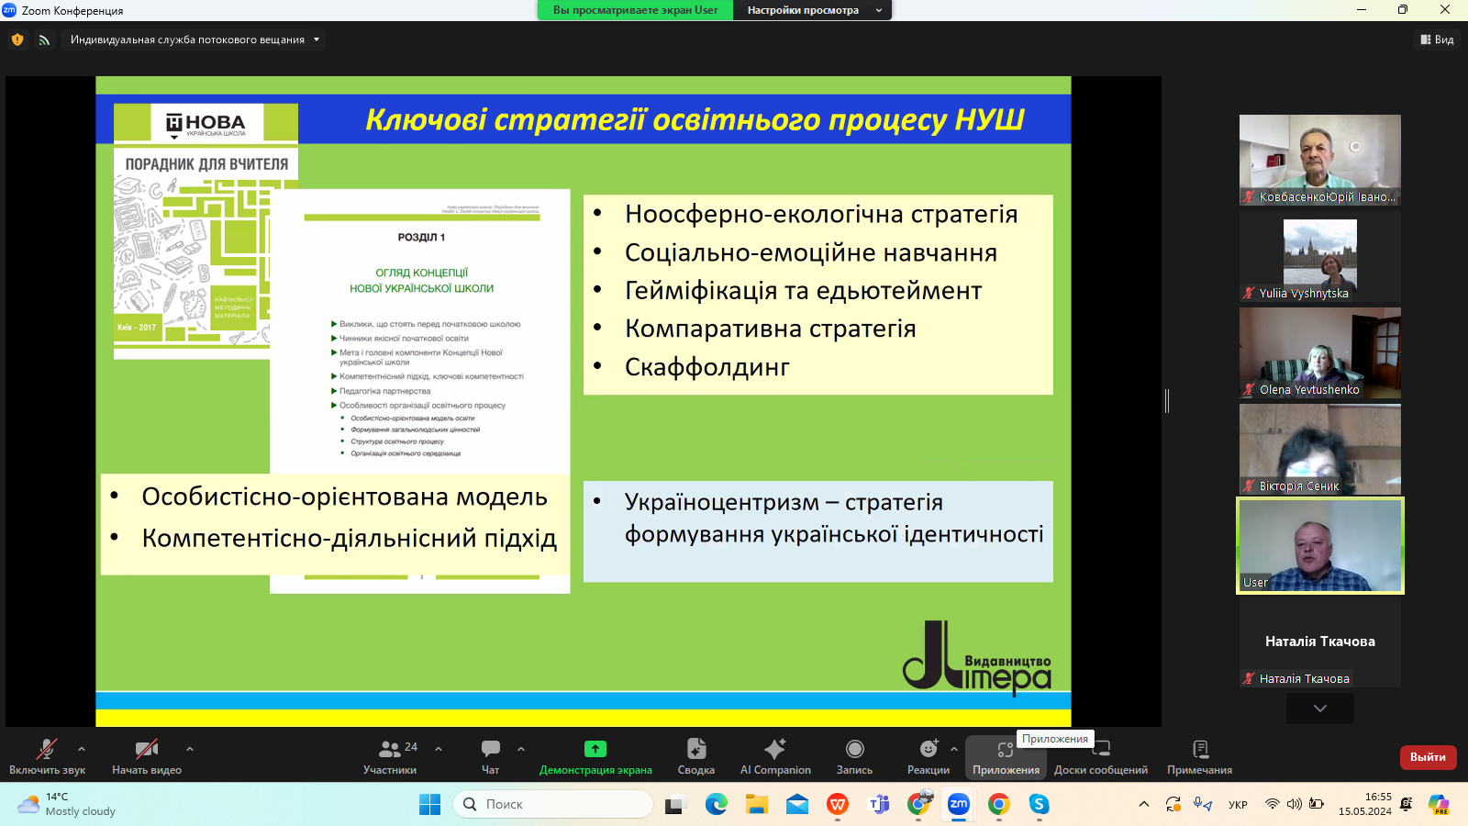Open Примечания notes icon

[1199, 750]
